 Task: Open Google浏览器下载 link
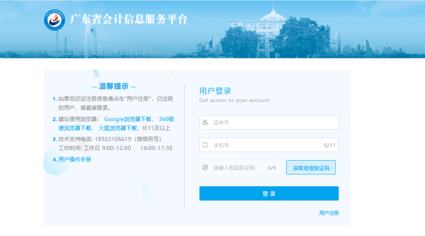[x=128, y=119]
